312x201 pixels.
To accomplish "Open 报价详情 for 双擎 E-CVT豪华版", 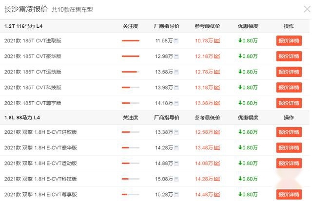I will pos(289,147).
